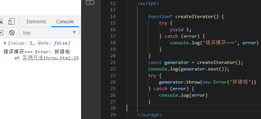Open the top context dropdown
261x119 pixels.
(x=50, y=32)
